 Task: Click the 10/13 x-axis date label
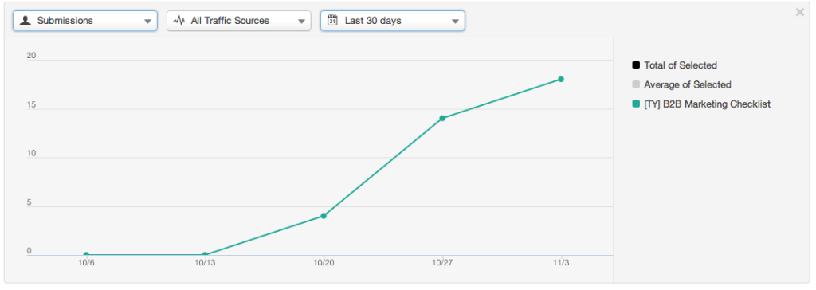pyautogui.click(x=205, y=263)
